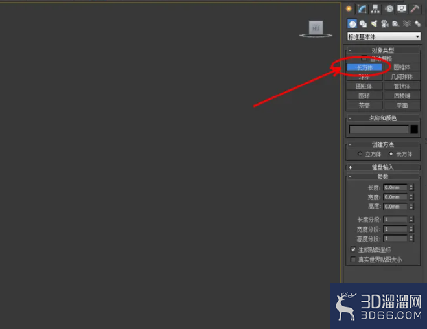Open the black object color swatch
Image resolution: width=427 pixels, height=329 pixels.
pos(414,130)
